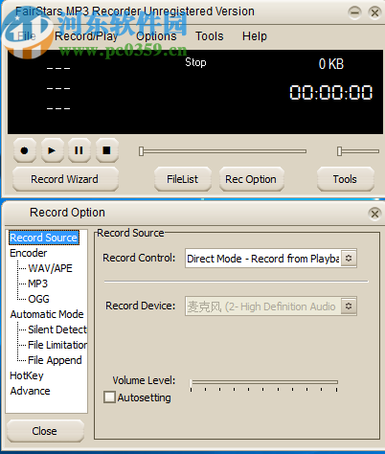Open the Record Device dropdown
Image resolution: width=385 pixels, height=454 pixels.
tap(271, 306)
